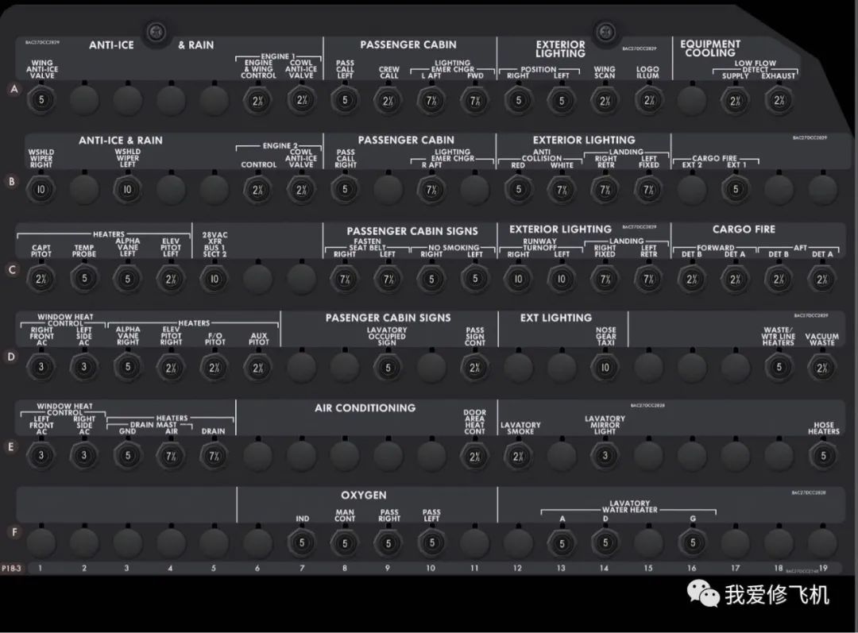Toggle the Crew Call circuit breaker
Screen dimensions: 858x633
(388, 101)
